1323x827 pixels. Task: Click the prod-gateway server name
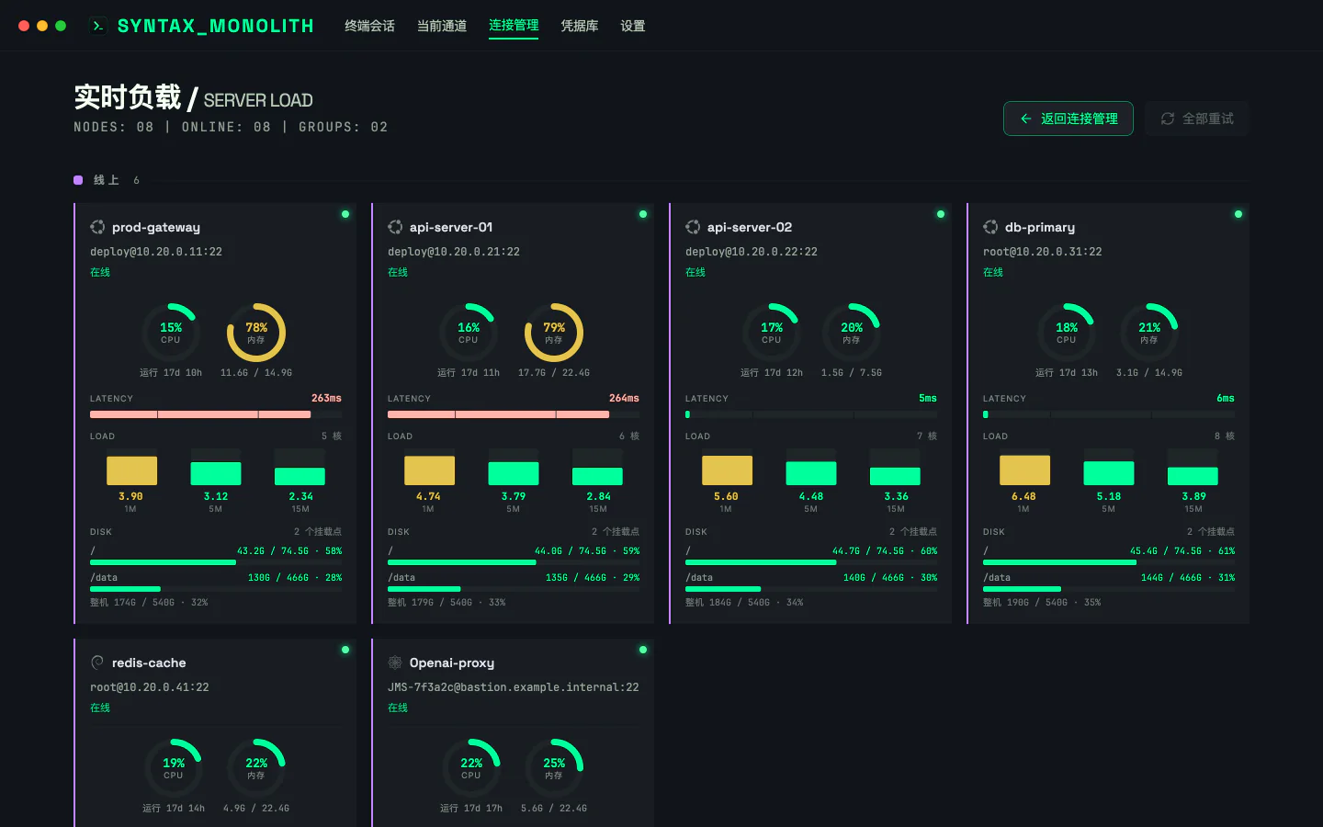click(156, 227)
